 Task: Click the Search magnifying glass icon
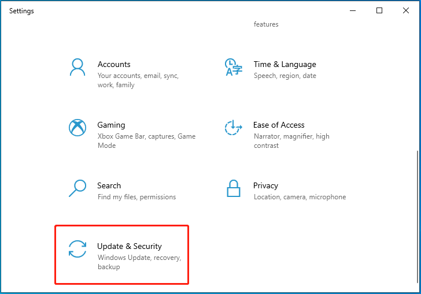pos(77,188)
